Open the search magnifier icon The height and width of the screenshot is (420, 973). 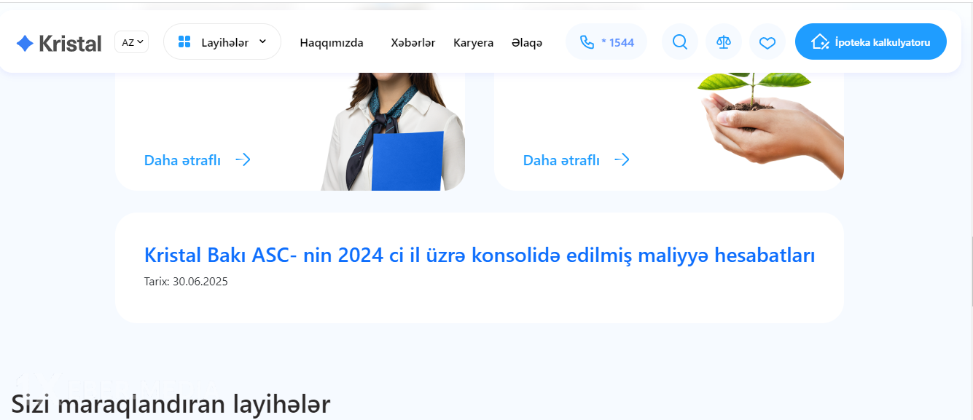point(680,42)
